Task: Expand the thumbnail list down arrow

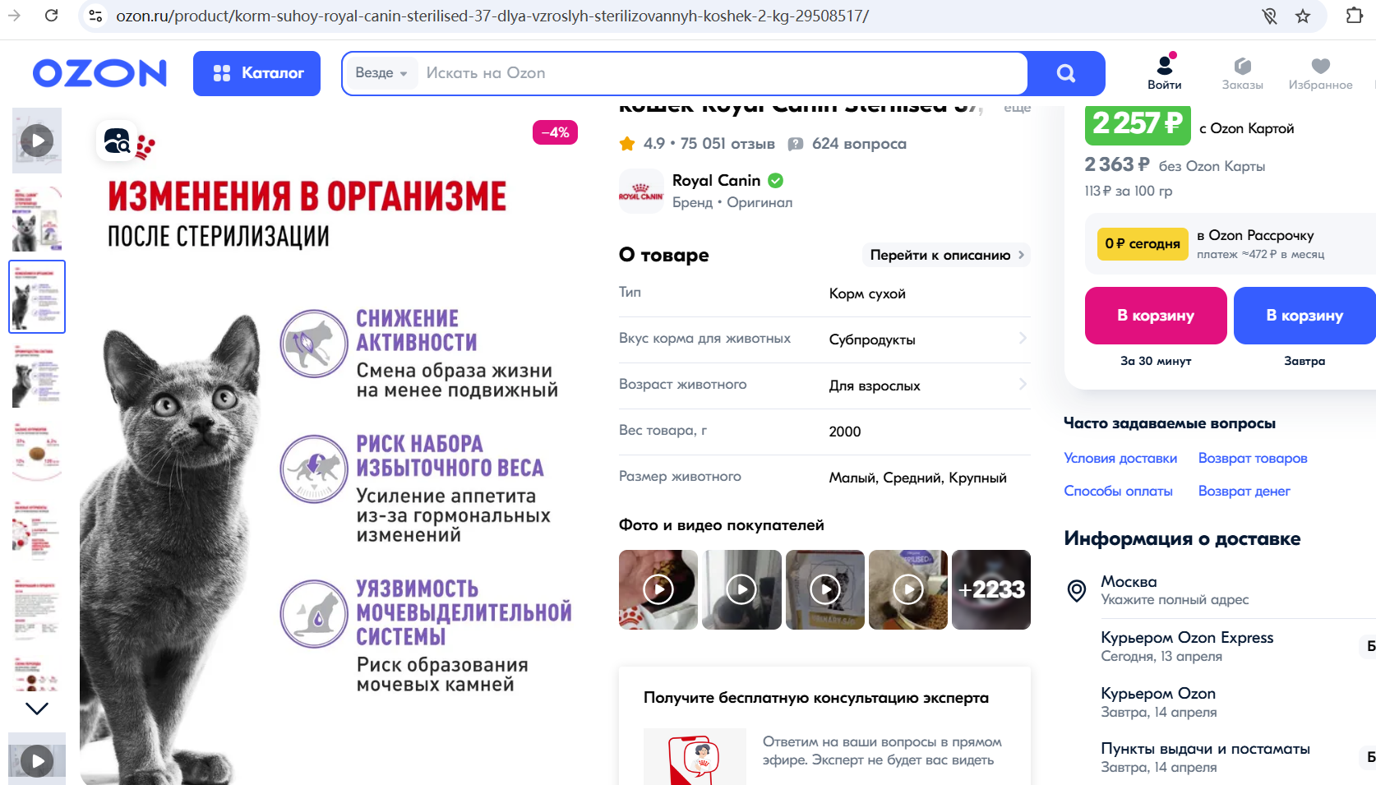Action: (37, 708)
